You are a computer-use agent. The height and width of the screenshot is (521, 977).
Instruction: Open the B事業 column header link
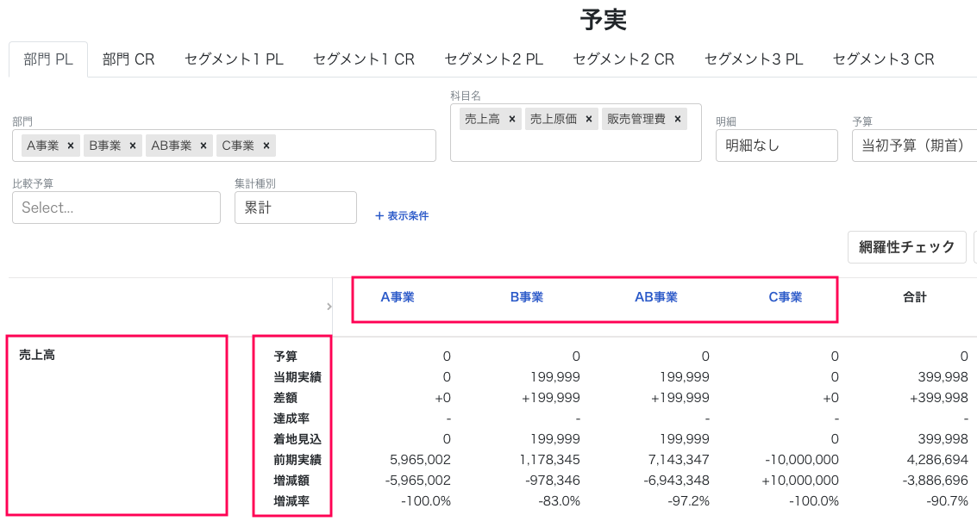pos(527,298)
